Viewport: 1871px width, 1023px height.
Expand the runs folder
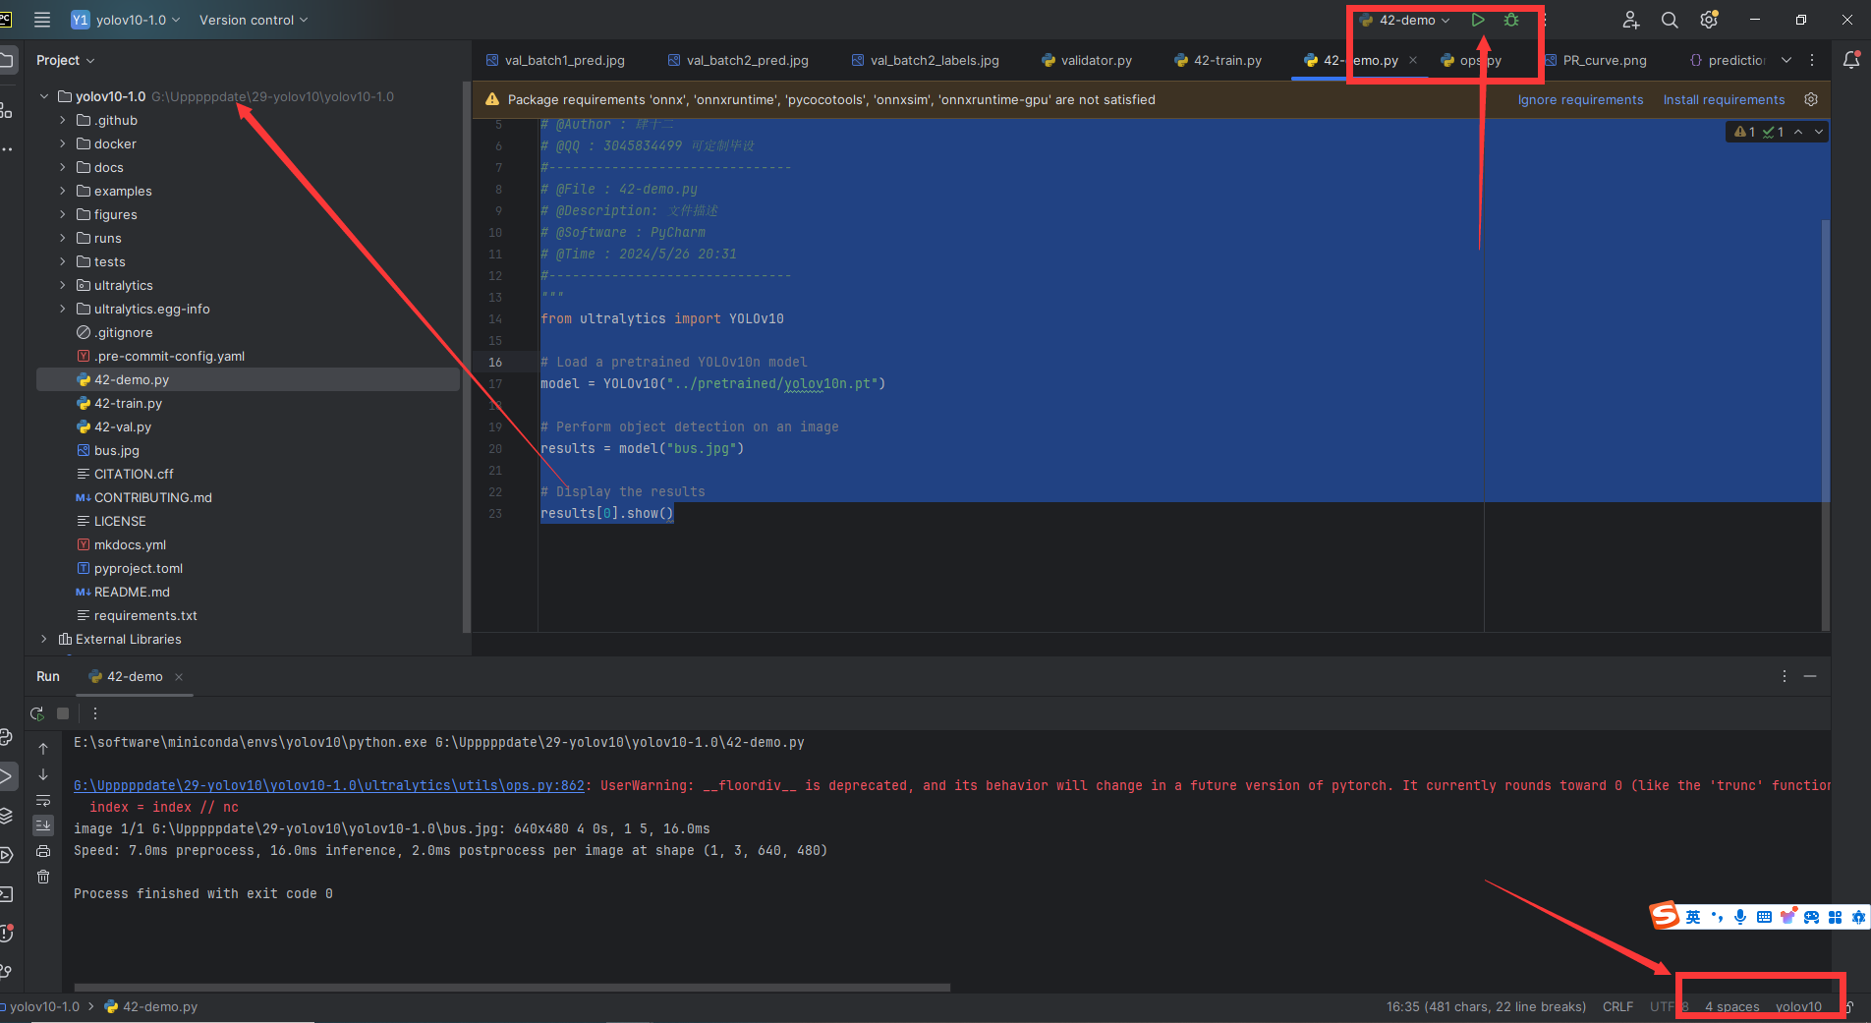(x=63, y=238)
